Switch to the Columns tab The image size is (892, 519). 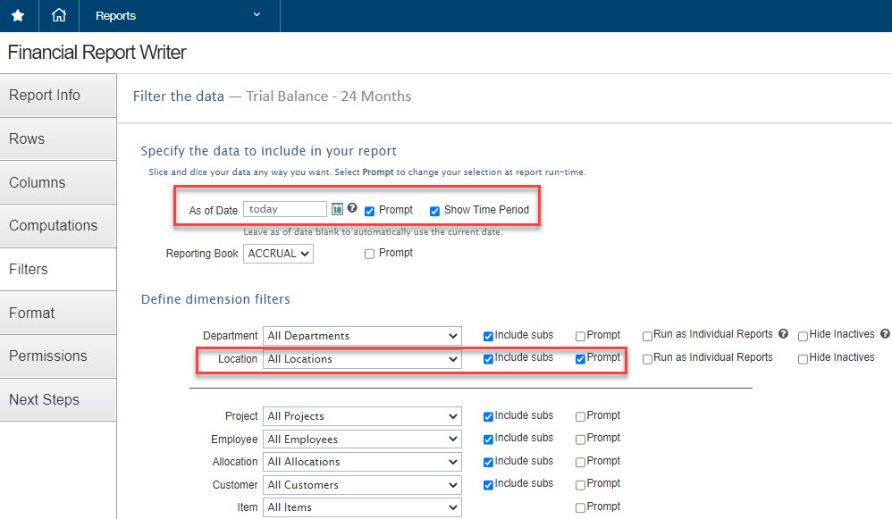click(58, 182)
